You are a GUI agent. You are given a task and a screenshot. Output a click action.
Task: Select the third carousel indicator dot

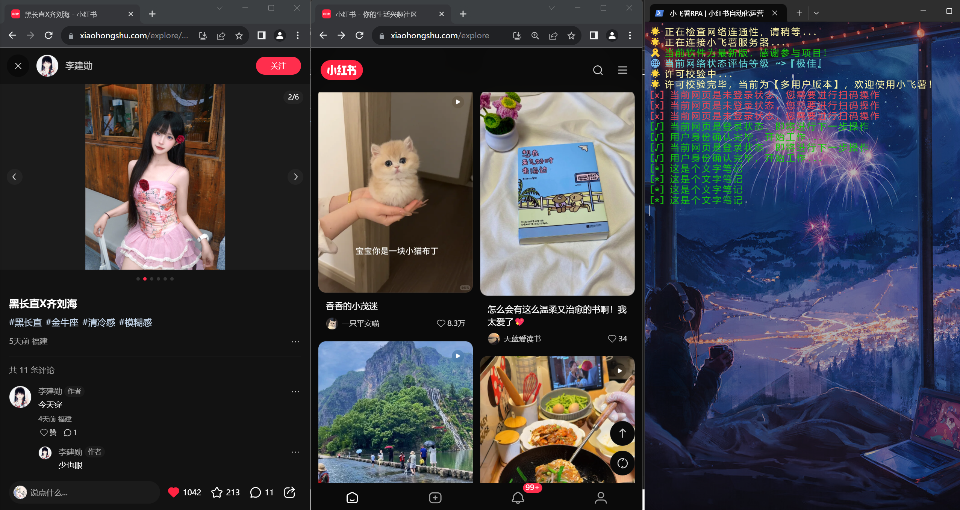coord(151,279)
